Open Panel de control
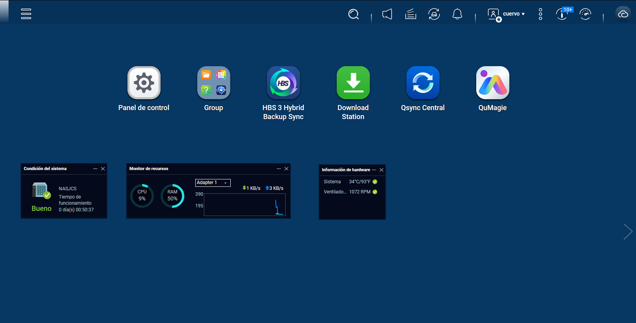This screenshot has width=636, height=323. [144, 83]
